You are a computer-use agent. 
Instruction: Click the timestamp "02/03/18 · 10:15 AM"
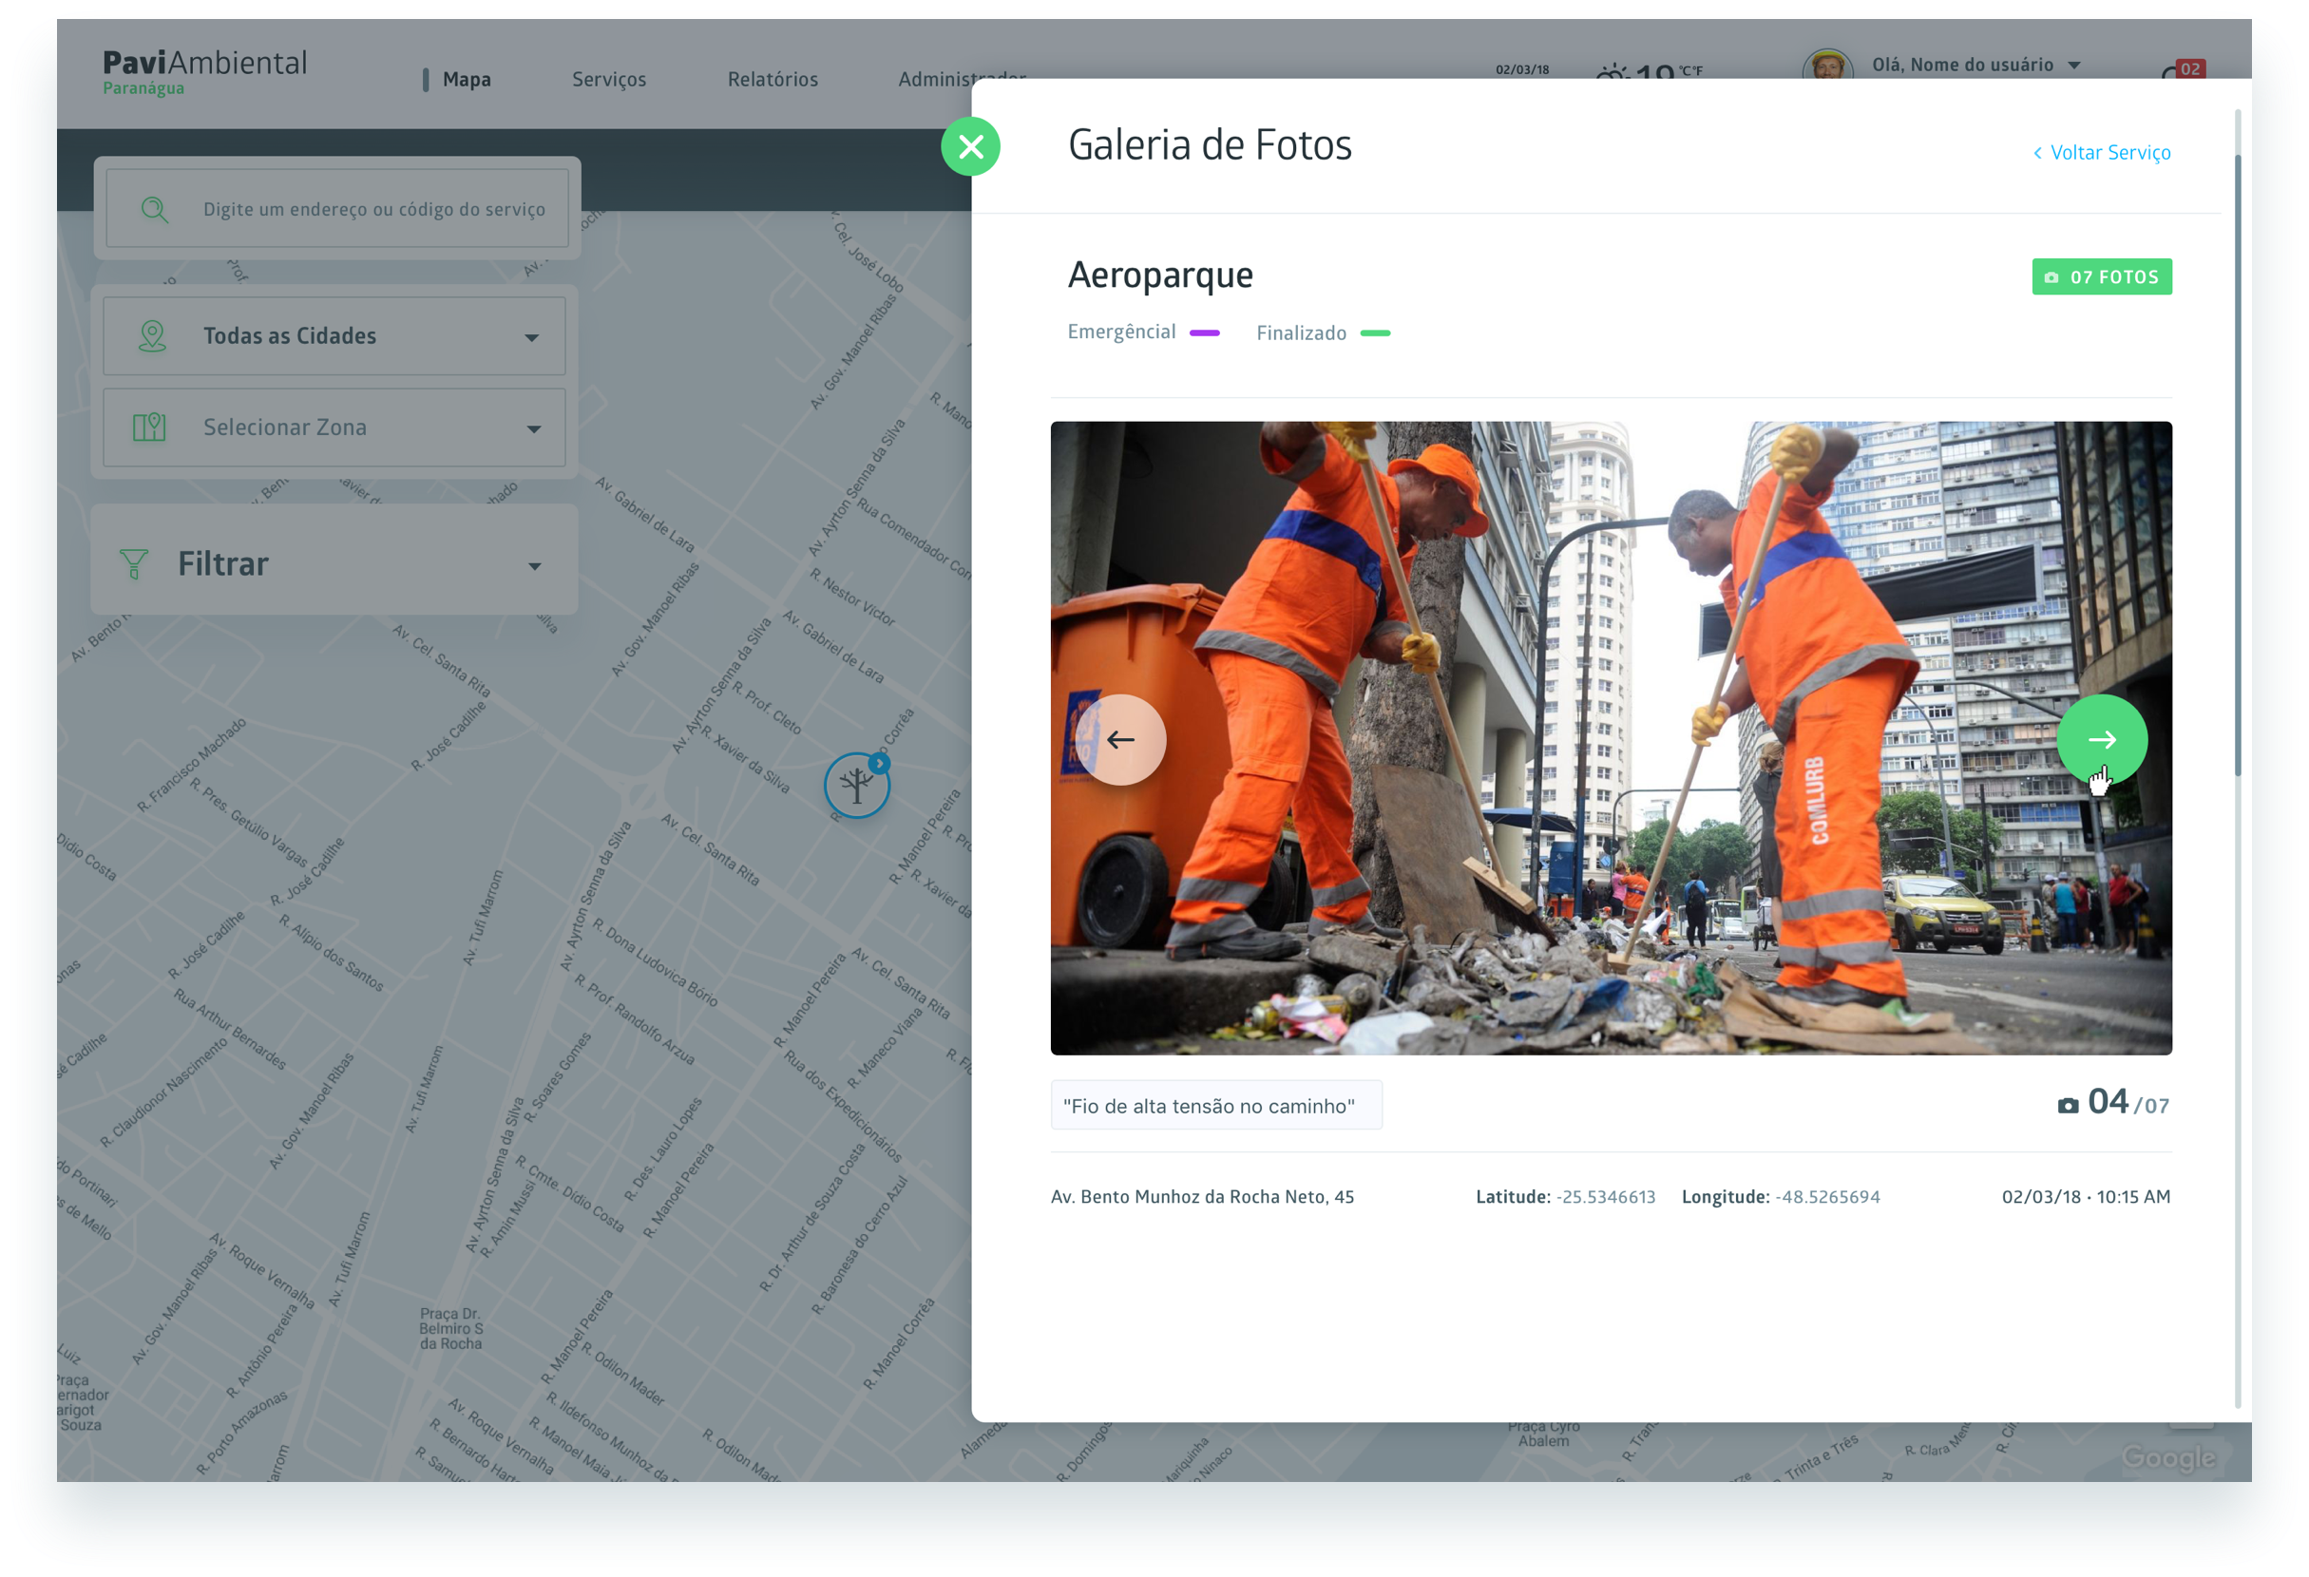[2086, 1197]
